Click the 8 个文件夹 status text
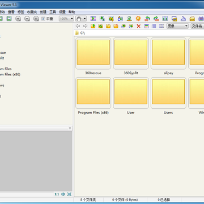Screen dimensions: 204x204 pos(88,199)
